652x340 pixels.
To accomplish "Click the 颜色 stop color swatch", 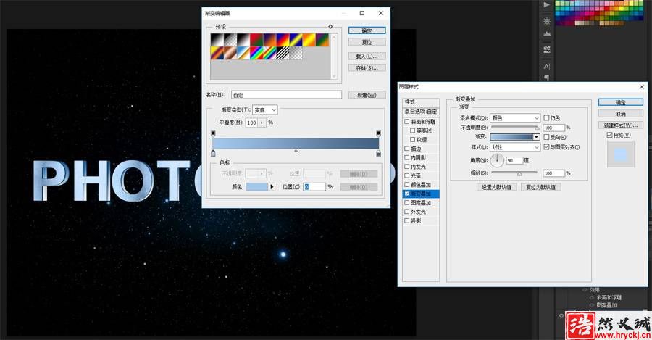I will click(x=257, y=187).
